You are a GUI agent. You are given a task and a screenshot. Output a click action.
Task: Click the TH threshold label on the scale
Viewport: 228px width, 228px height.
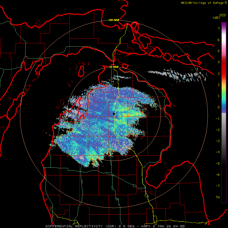point(218,197)
